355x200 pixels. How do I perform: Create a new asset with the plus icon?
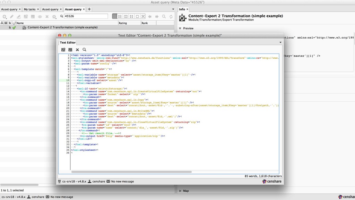coord(5,16)
